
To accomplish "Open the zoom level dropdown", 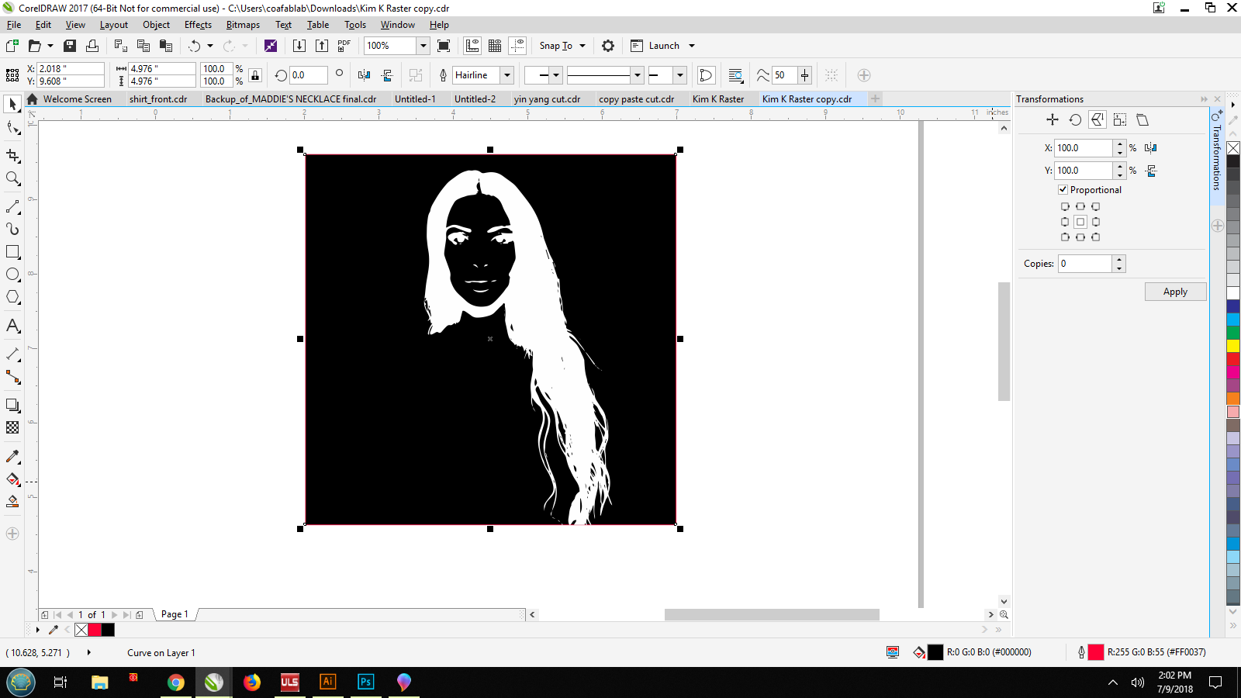I will [x=423, y=46].
